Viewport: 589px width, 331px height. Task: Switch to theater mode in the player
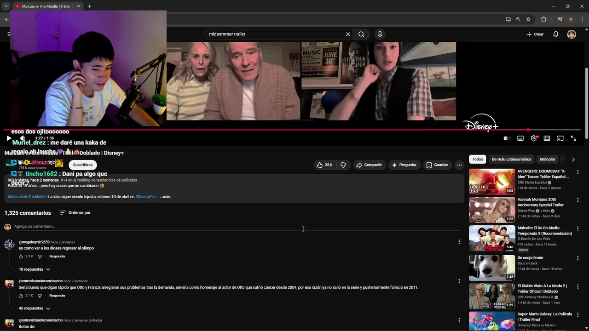[547, 138]
